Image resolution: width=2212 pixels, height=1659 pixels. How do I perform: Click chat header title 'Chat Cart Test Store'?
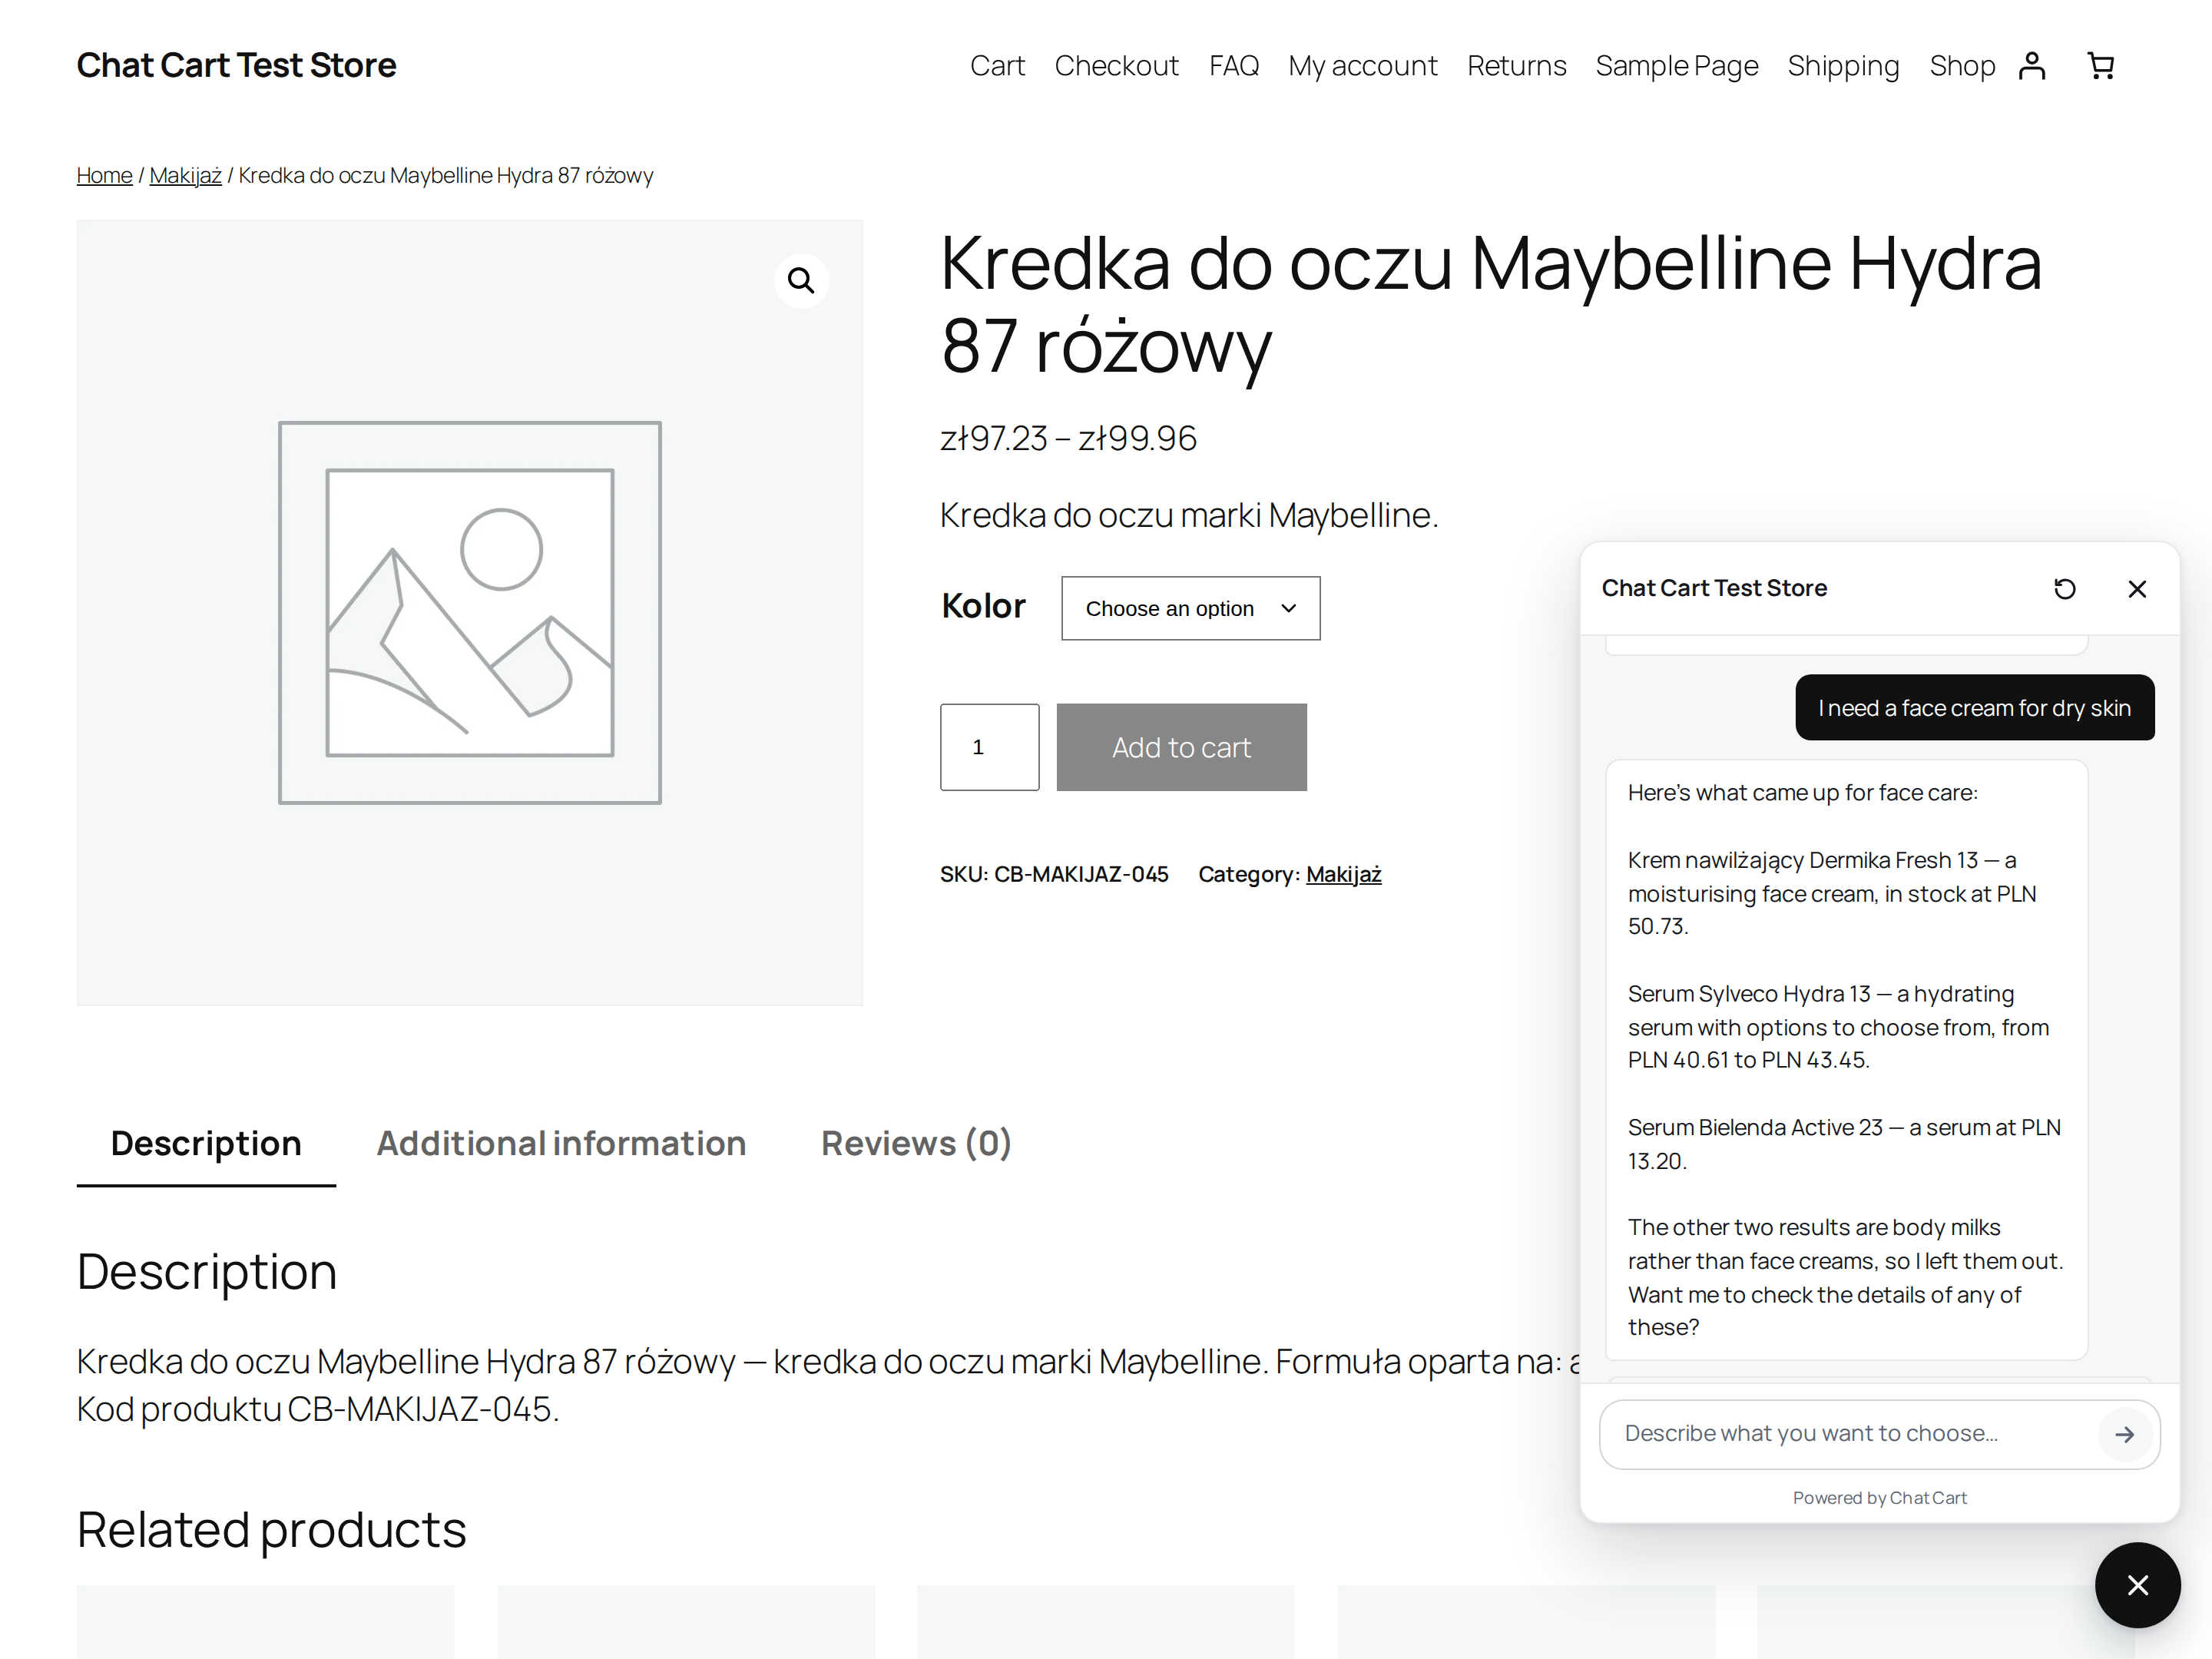[1714, 588]
